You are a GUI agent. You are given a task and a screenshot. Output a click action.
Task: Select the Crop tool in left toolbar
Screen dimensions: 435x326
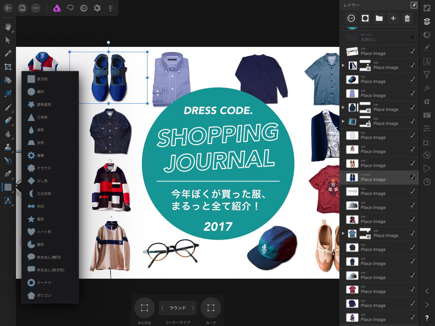click(8, 67)
